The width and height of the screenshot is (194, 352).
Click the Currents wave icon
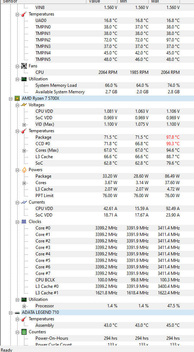pos(24,202)
